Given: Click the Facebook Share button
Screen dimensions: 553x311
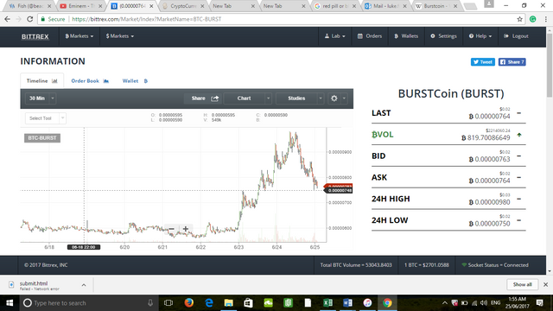Looking at the screenshot, I should (x=512, y=62).
